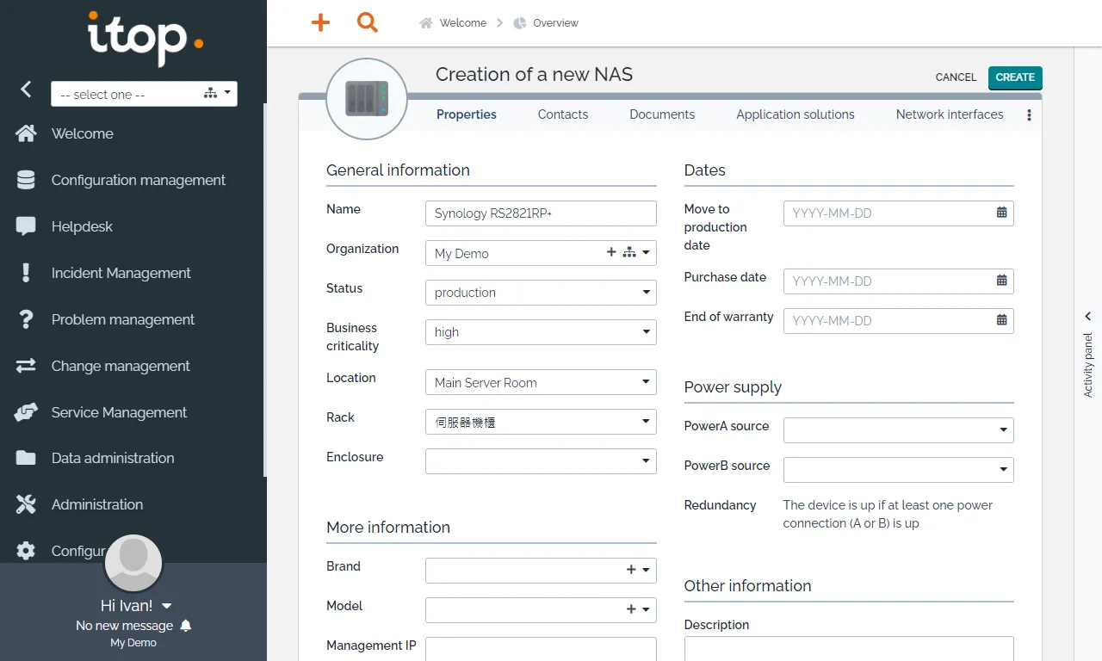Click the Helpdesk speech bubble icon
Screen dimensions: 1102x661
coord(26,226)
